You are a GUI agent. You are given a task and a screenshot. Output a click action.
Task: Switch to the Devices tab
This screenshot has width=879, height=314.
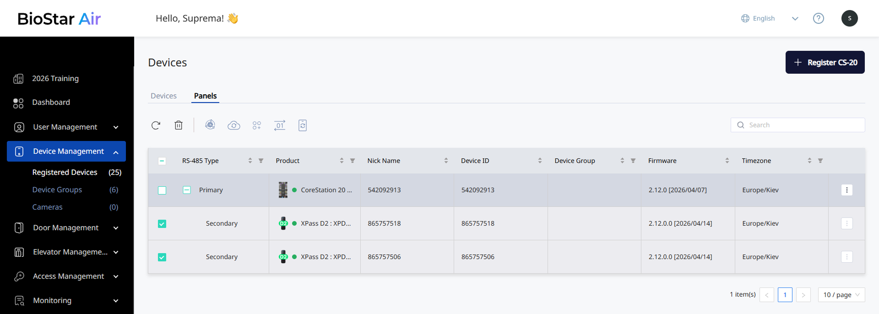pos(163,96)
